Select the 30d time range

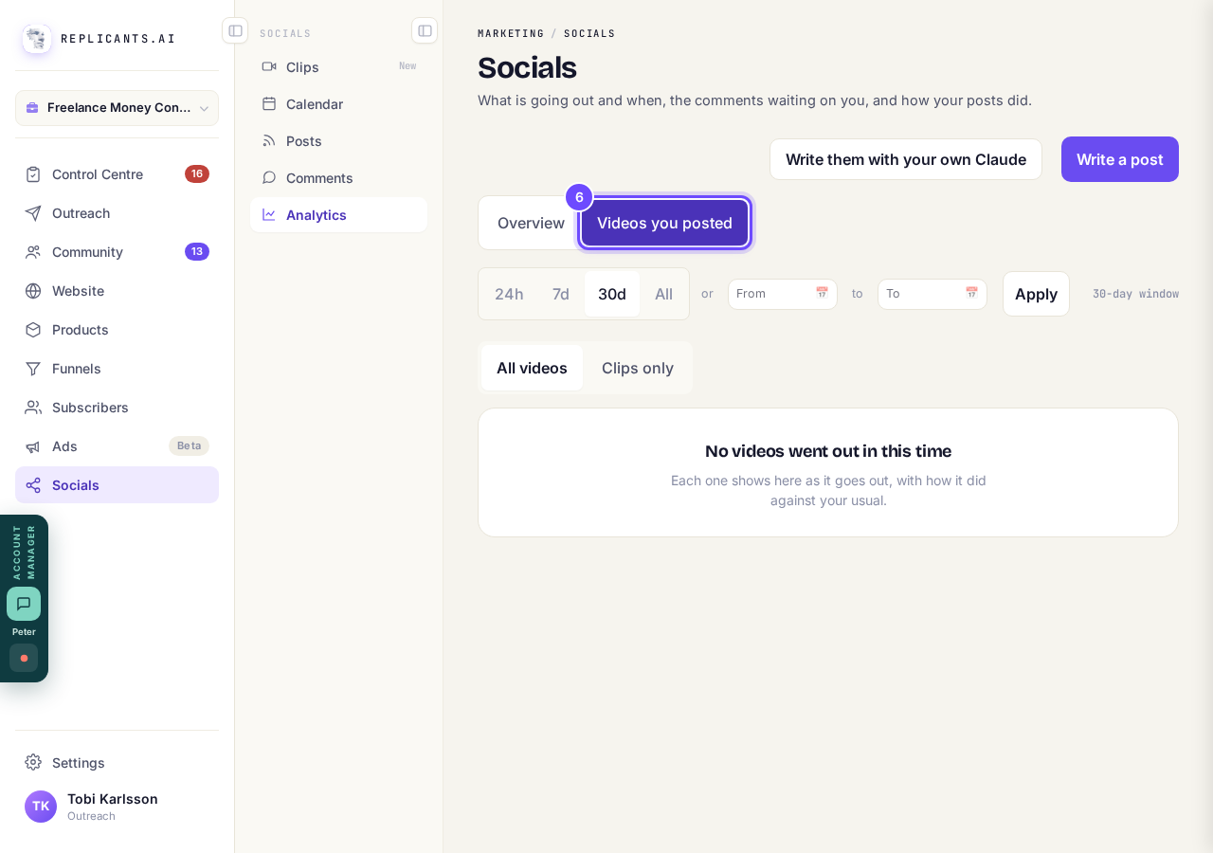[612, 294]
